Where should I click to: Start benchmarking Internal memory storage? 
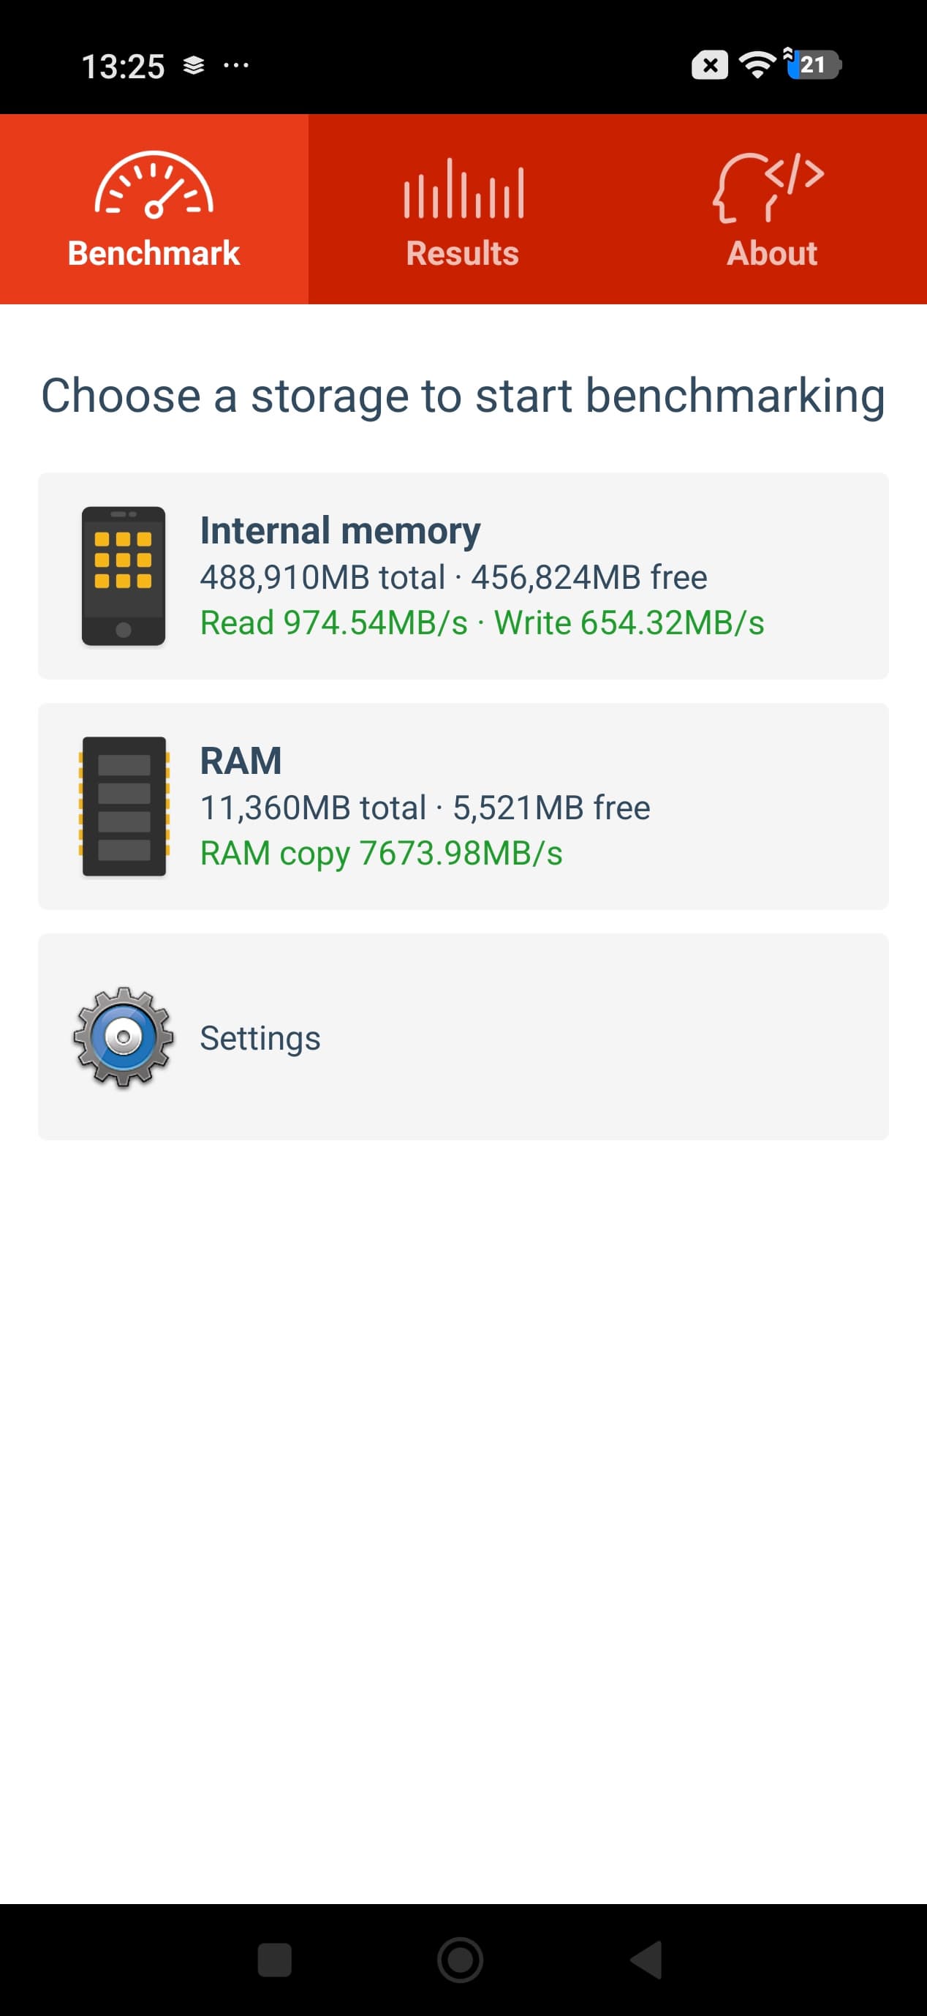(463, 576)
